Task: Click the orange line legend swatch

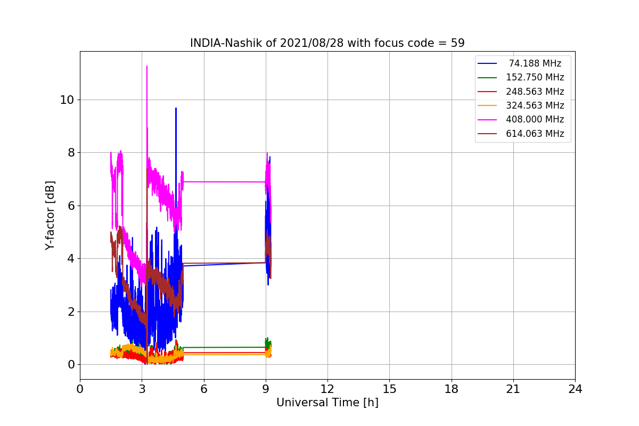Action: coord(487,106)
